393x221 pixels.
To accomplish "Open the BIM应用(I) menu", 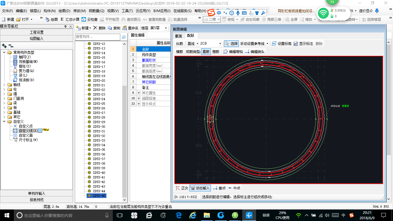I will pos(162,11).
